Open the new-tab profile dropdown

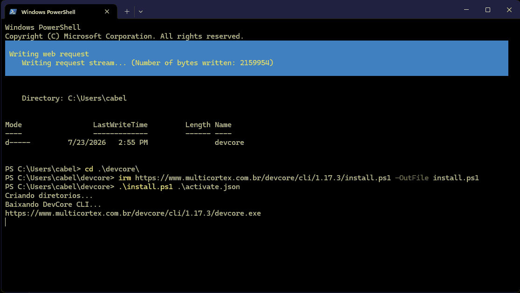(x=141, y=12)
